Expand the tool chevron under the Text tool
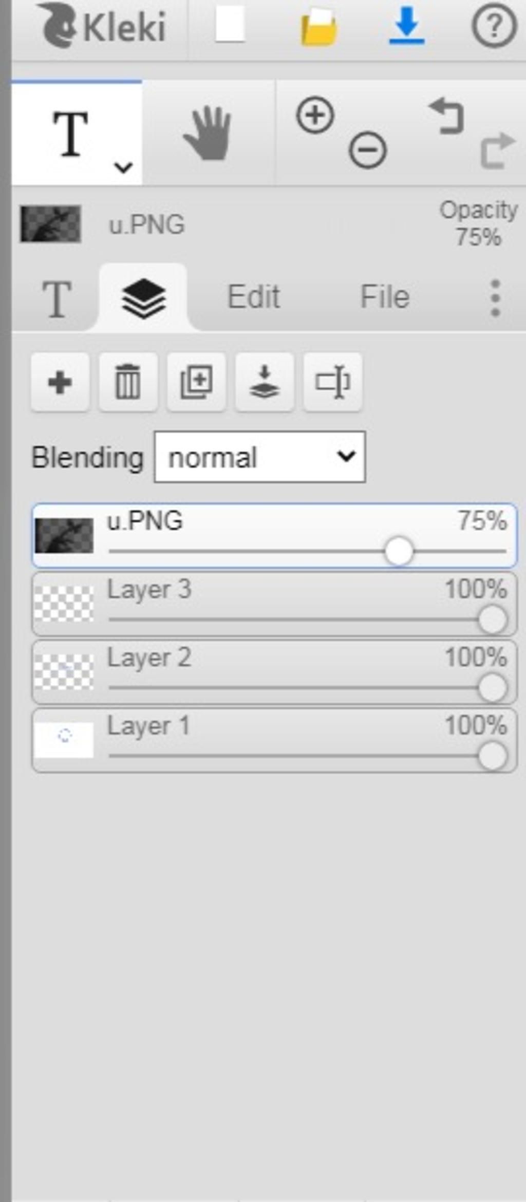 (123, 167)
